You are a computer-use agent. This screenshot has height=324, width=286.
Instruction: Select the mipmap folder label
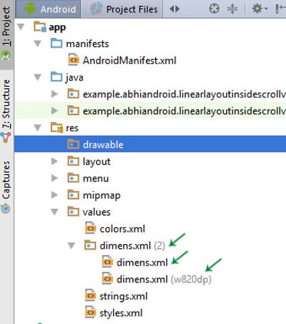(x=101, y=196)
